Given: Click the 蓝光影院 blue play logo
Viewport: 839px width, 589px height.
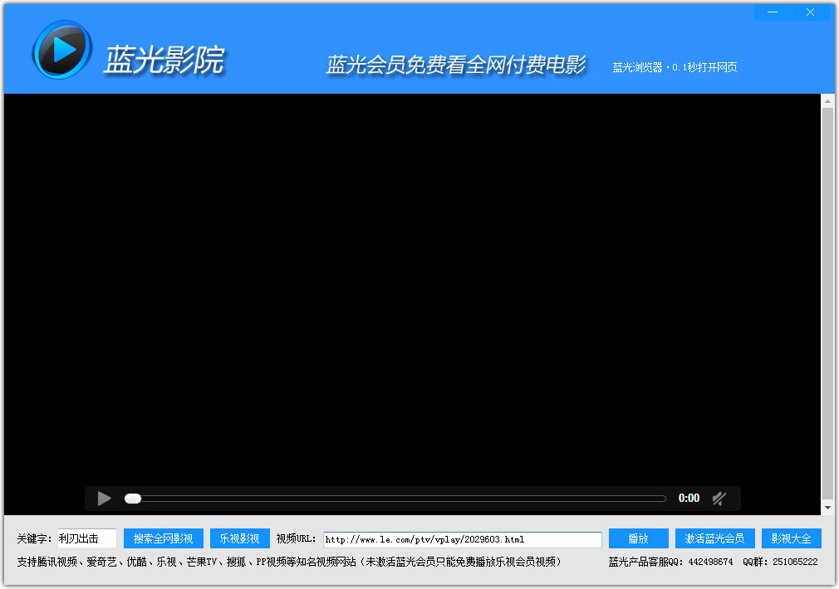Looking at the screenshot, I should (x=62, y=51).
